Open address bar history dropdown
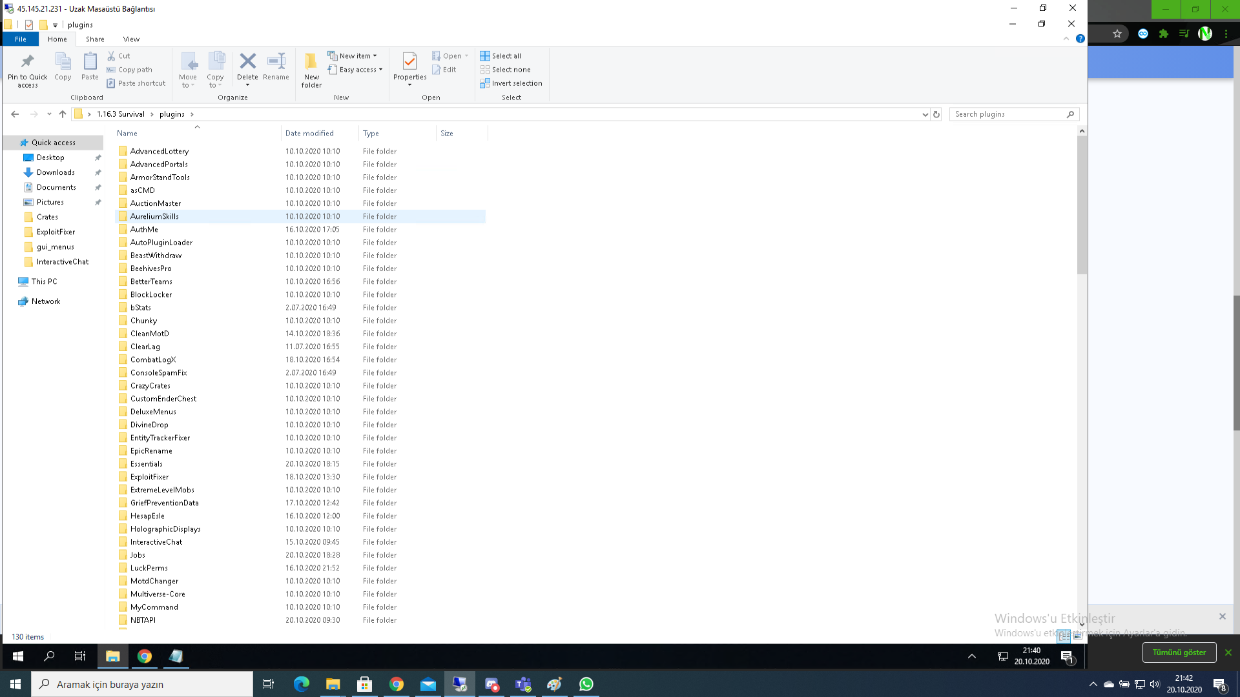The image size is (1240, 697). pyautogui.click(x=925, y=114)
